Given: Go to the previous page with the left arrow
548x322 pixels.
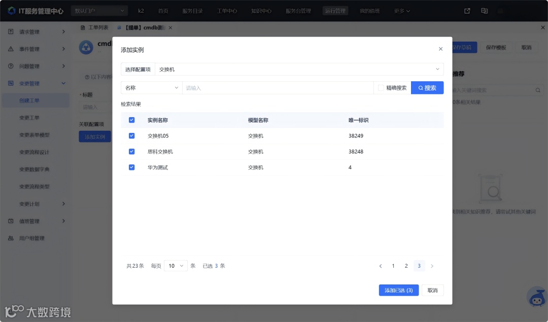Looking at the screenshot, I should 381,266.
